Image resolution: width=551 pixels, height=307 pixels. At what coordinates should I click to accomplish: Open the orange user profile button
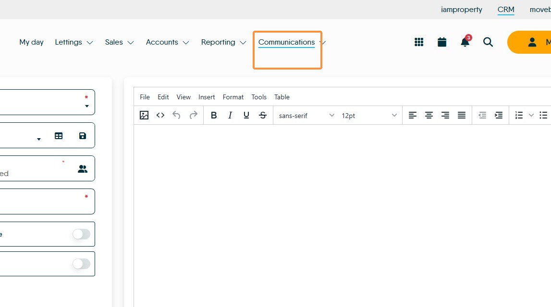click(529, 42)
